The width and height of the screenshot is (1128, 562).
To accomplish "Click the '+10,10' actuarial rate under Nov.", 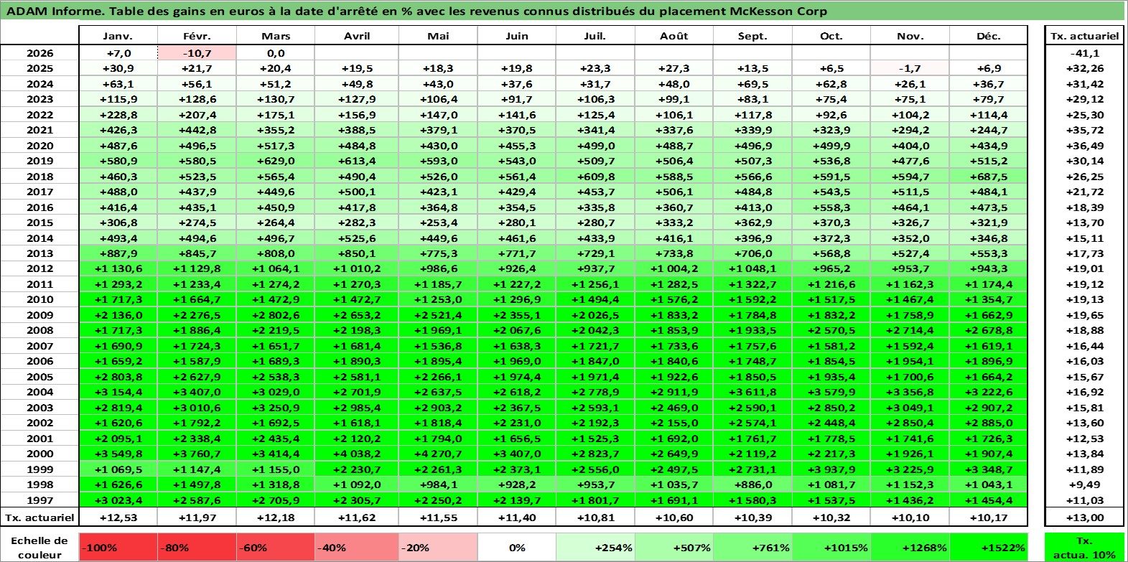I will pyautogui.click(x=910, y=517).
